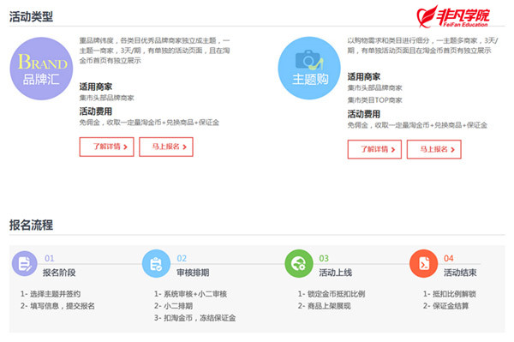Click the text 2- 小二排期
The height and width of the screenshot is (342, 514).
[x=174, y=306]
